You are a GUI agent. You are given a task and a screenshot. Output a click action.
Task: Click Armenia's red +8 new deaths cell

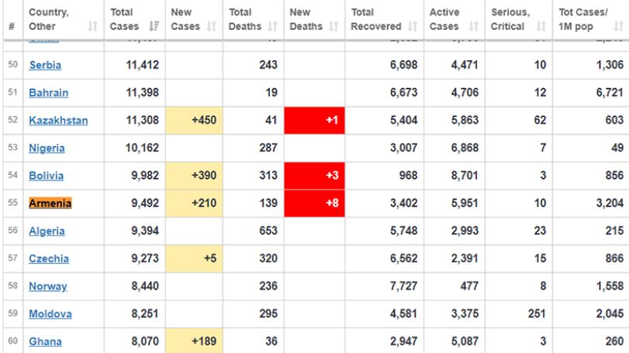coord(315,204)
